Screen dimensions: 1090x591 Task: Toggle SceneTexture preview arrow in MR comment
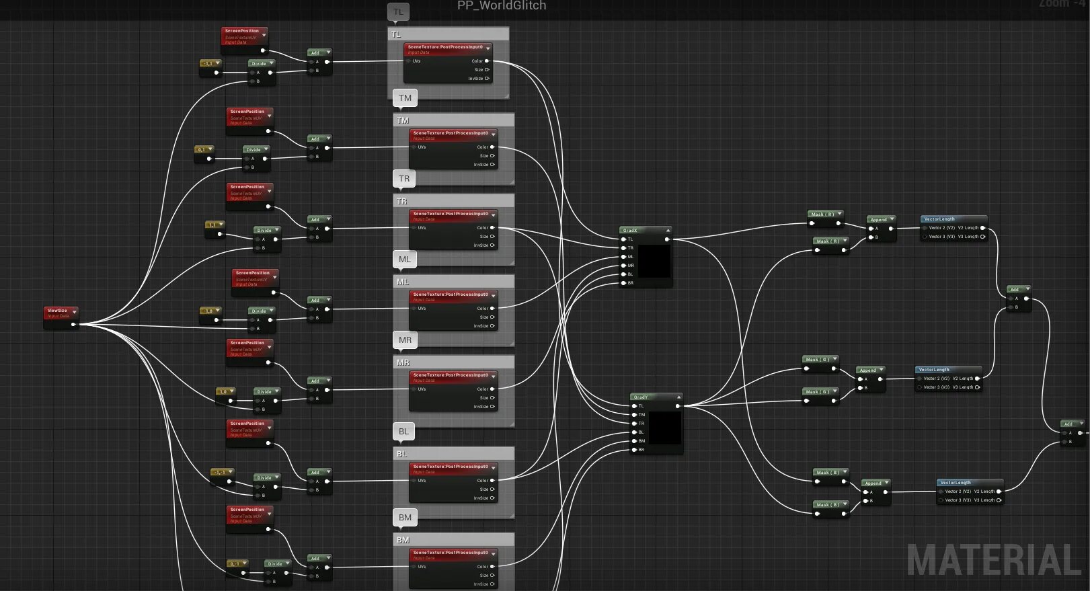pos(494,377)
